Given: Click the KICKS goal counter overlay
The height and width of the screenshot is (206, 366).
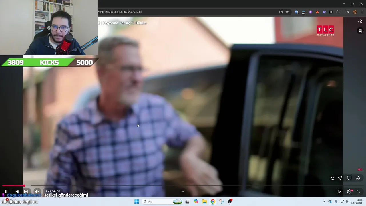Looking at the screenshot, I should coord(49,62).
